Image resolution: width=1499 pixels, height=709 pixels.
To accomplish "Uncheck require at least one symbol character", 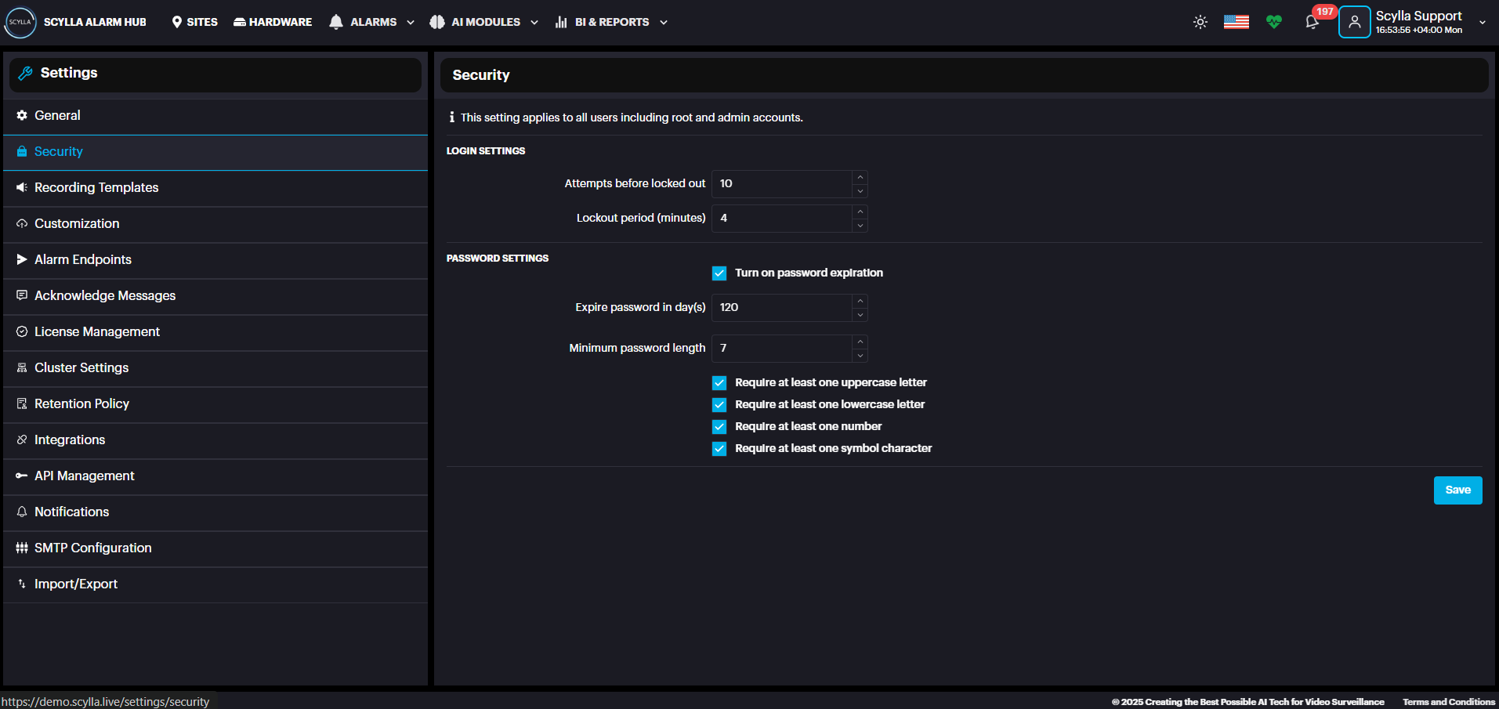I will point(719,449).
